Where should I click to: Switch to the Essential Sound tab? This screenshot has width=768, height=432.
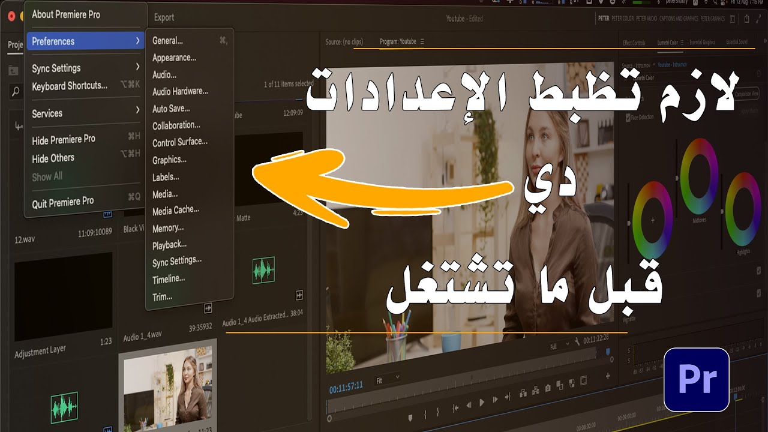(x=737, y=42)
